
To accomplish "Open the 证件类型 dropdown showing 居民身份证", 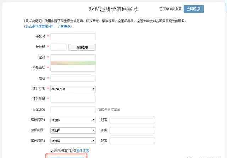I will [x=73, y=89].
